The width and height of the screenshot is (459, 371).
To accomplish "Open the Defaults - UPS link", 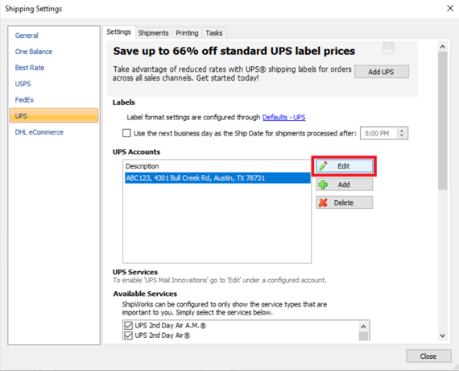I will click(x=283, y=117).
